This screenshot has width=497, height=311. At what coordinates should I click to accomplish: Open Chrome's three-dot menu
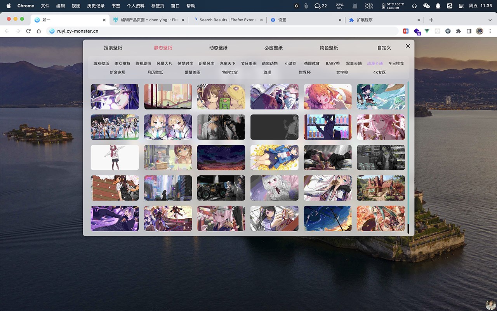490,31
